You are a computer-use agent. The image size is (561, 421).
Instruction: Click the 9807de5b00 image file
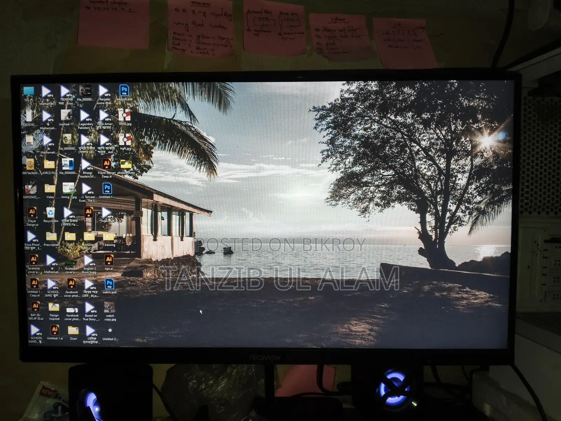tap(30, 167)
